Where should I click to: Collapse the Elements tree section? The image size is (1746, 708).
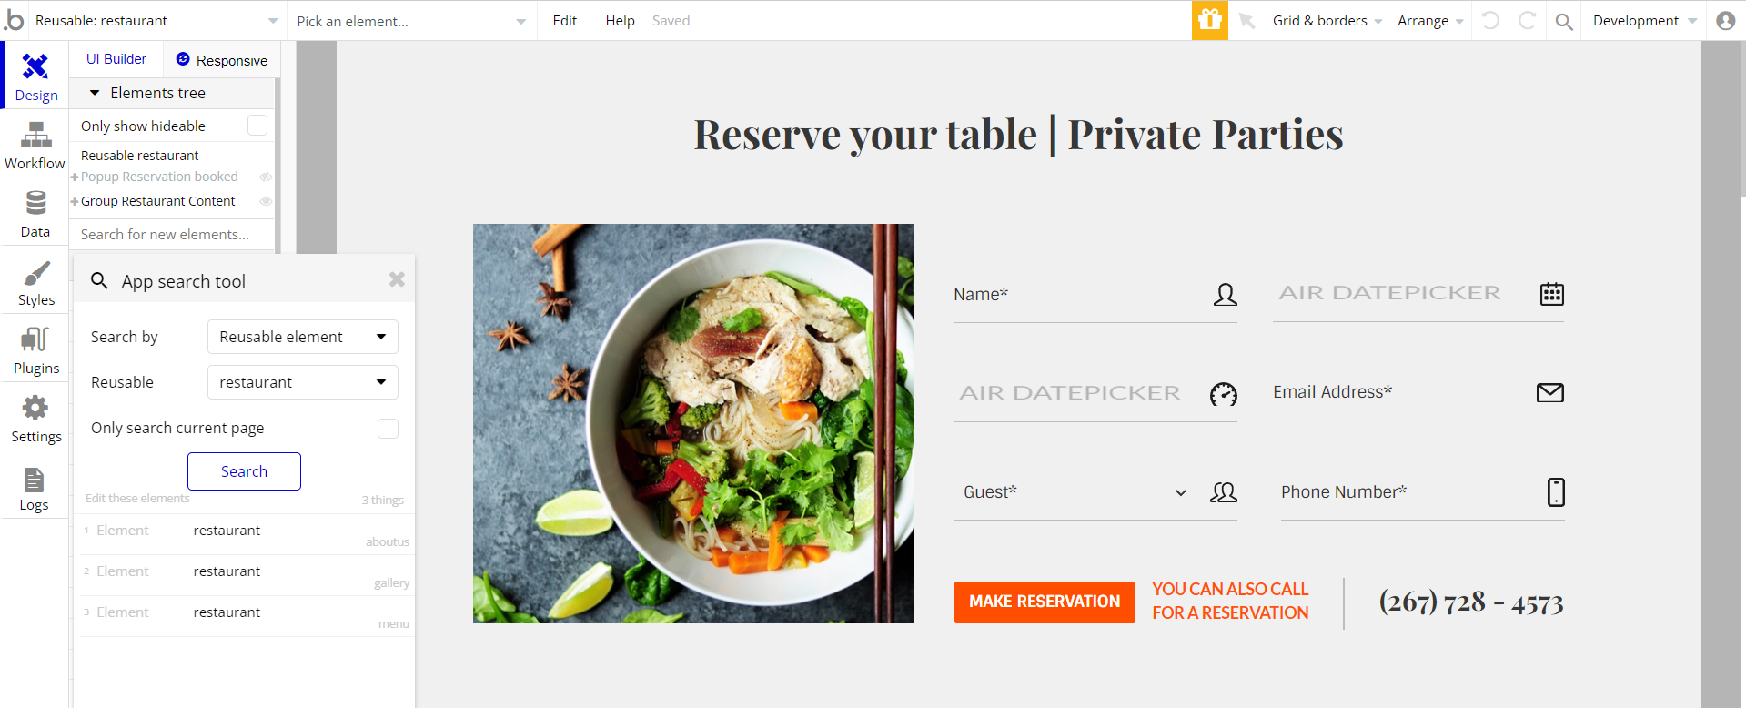[95, 93]
